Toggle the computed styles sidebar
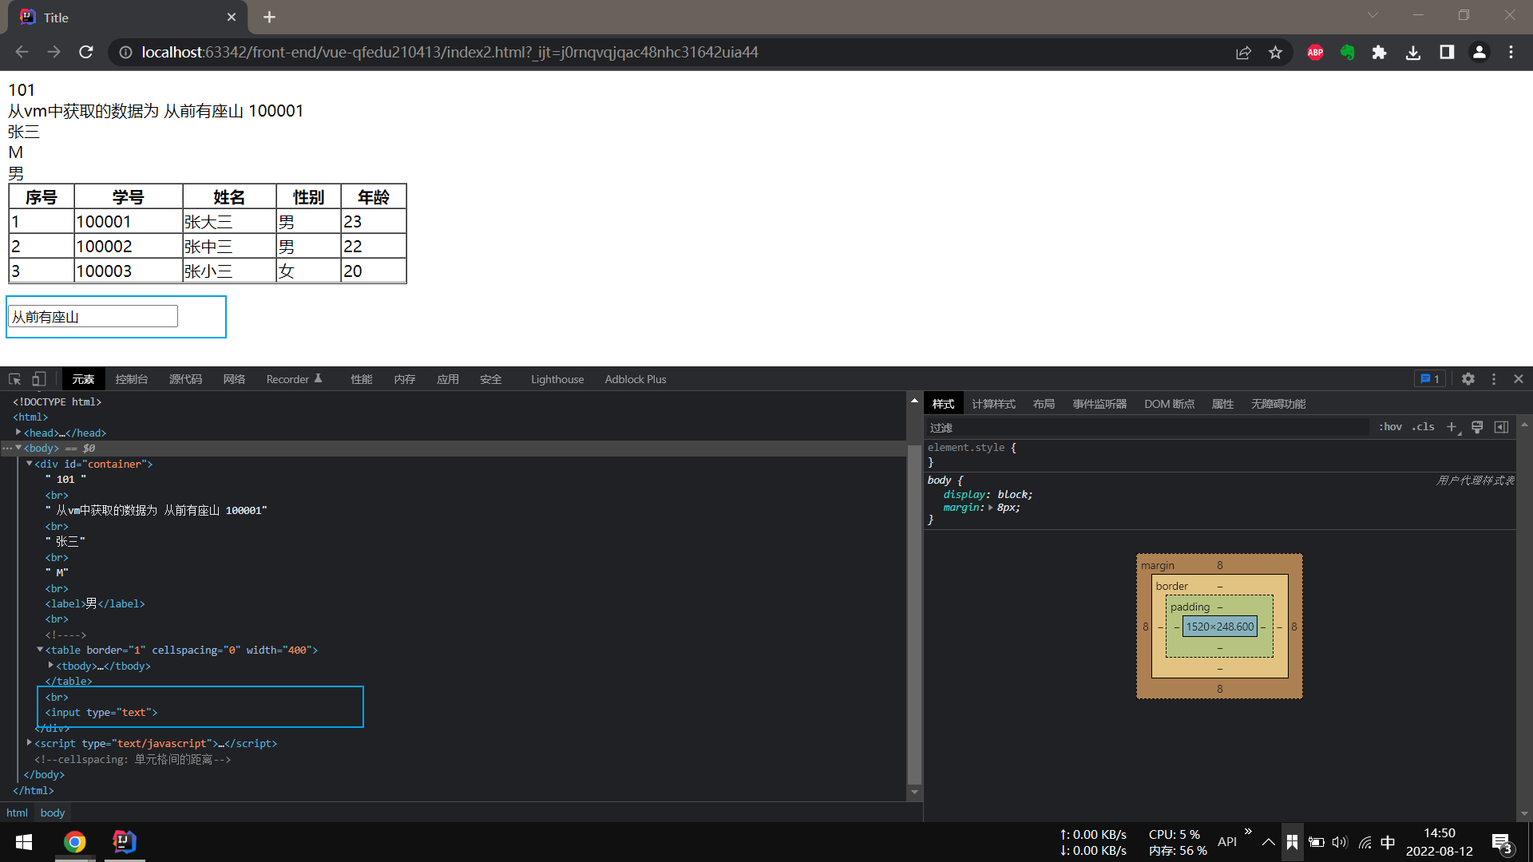 [1501, 427]
